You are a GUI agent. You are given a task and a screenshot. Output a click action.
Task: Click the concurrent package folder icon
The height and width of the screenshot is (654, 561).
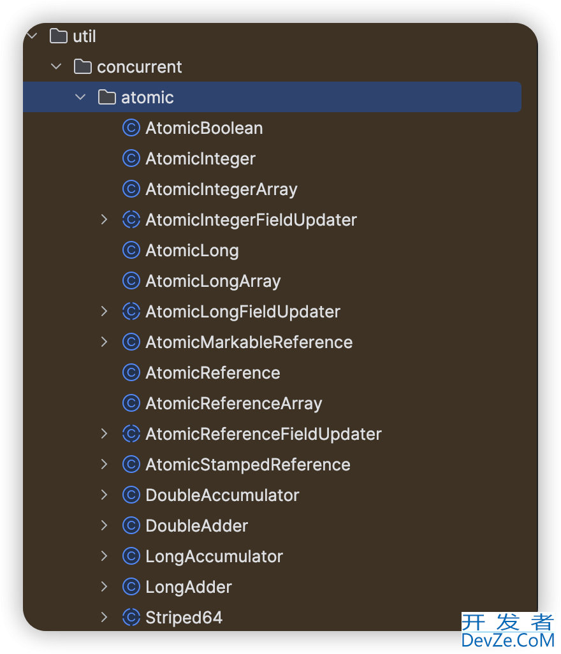point(82,67)
